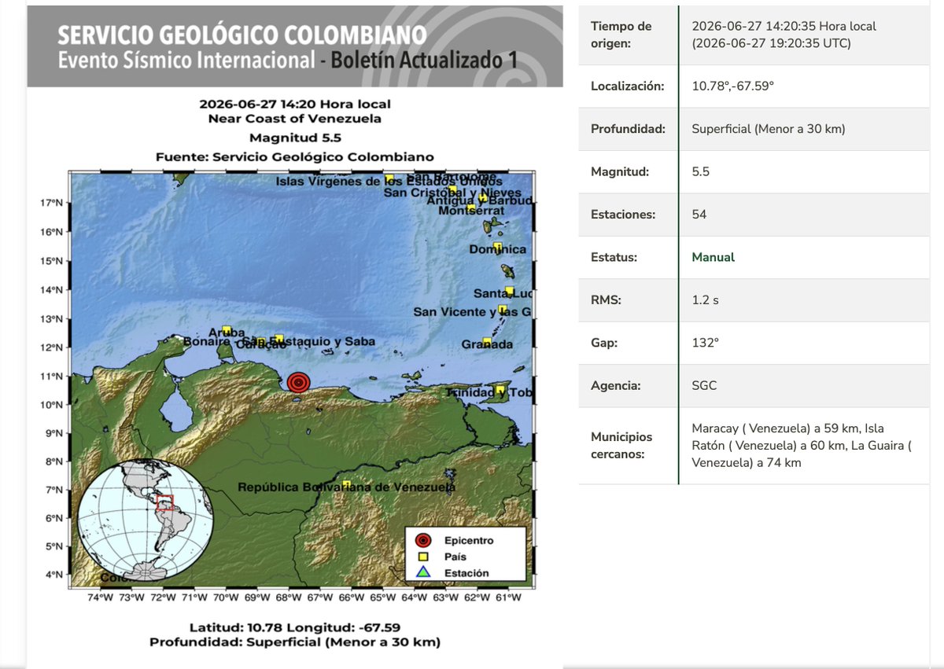Click the yellow País legend square

(423, 557)
